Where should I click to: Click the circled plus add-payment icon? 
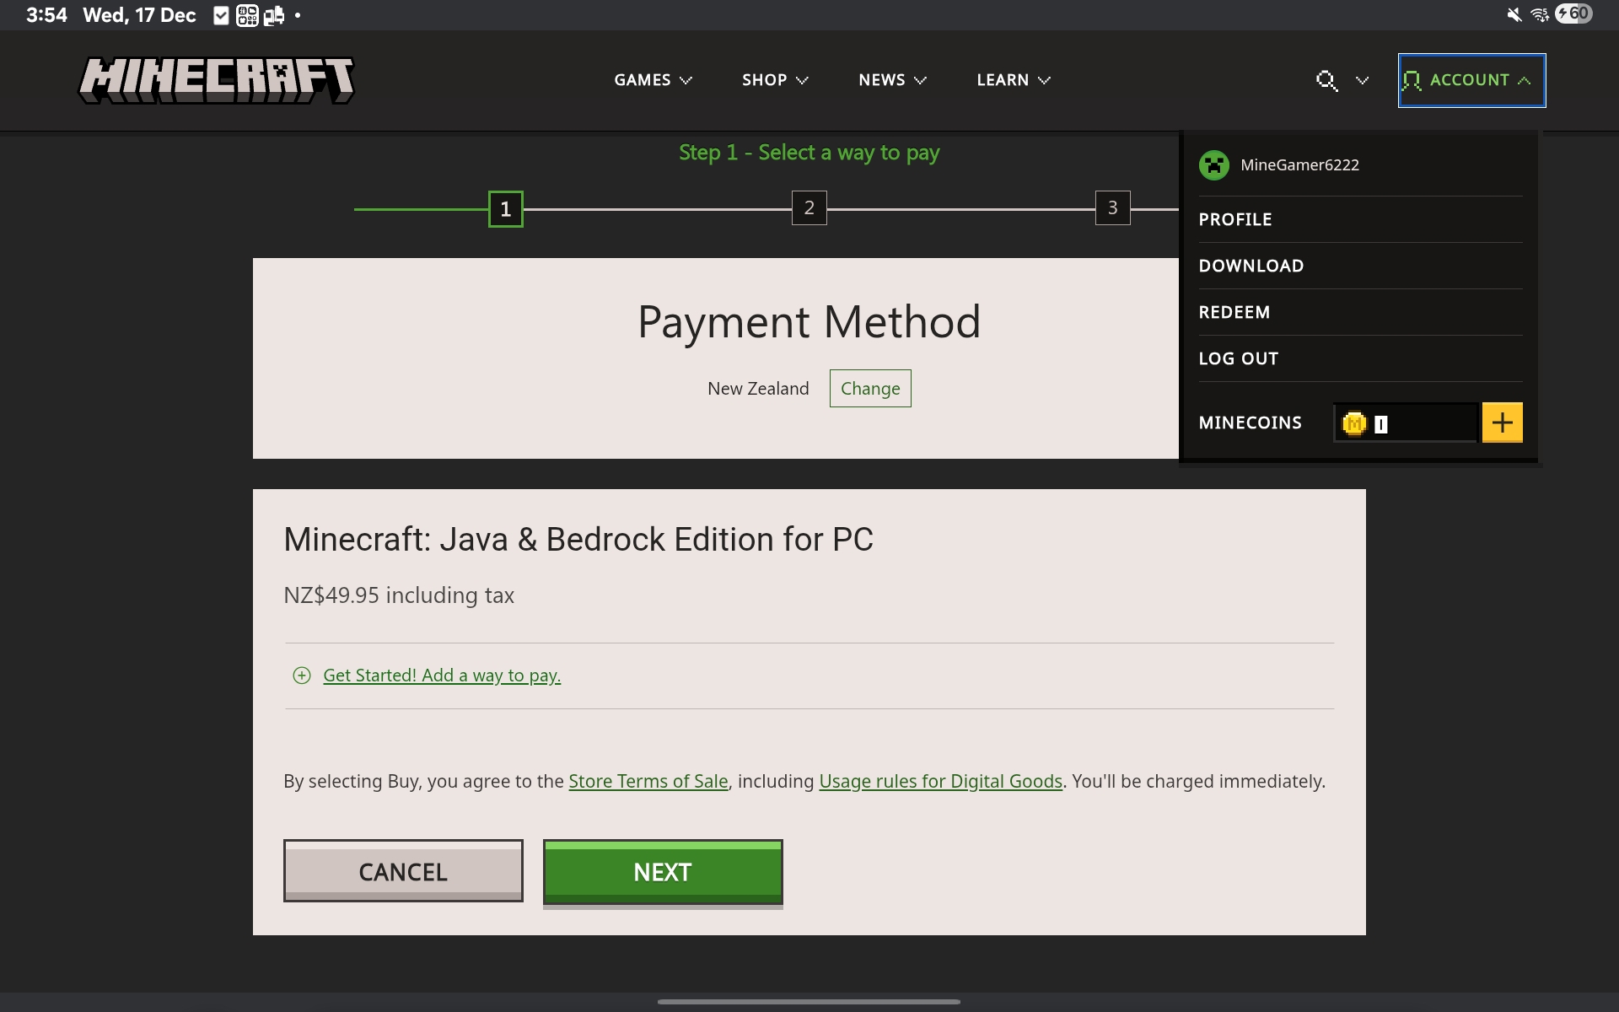click(x=302, y=676)
